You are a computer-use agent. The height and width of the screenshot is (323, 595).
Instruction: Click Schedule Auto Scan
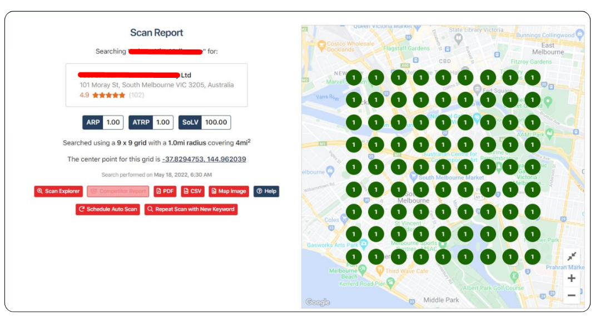(108, 209)
